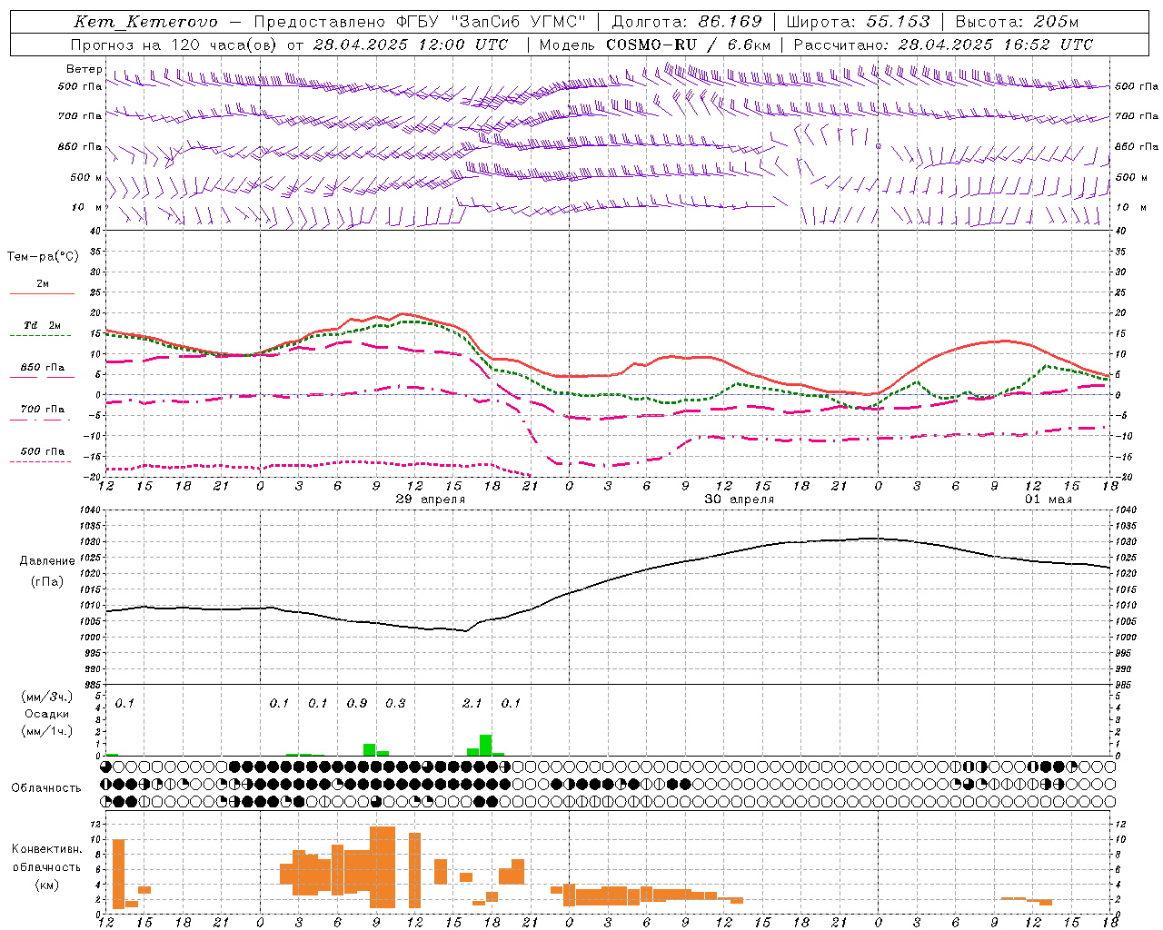Click the 'Прогноз на 120 часа(ов)' forecast text
Viewport: 1163px width, 930px height.
pos(174,45)
